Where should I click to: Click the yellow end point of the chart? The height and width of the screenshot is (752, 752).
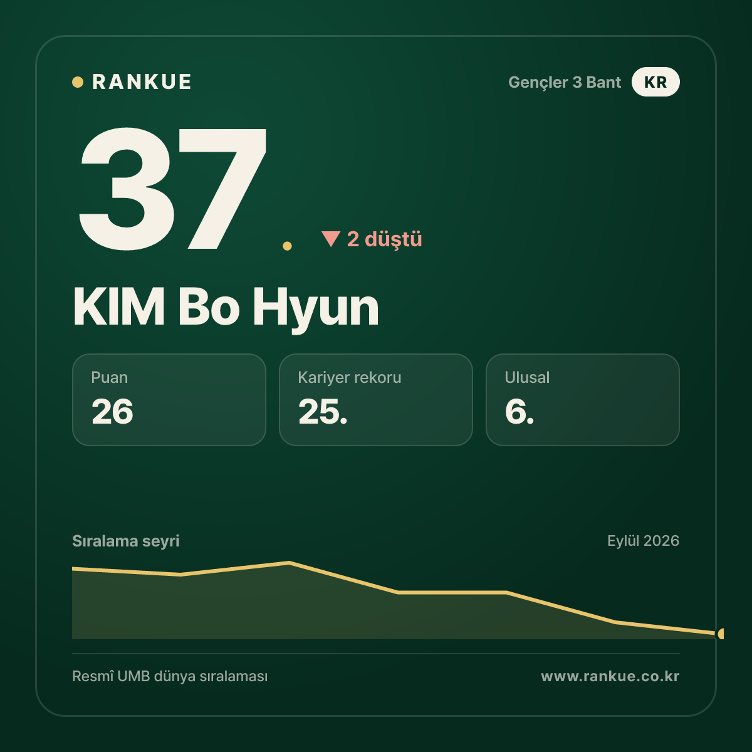point(721,634)
